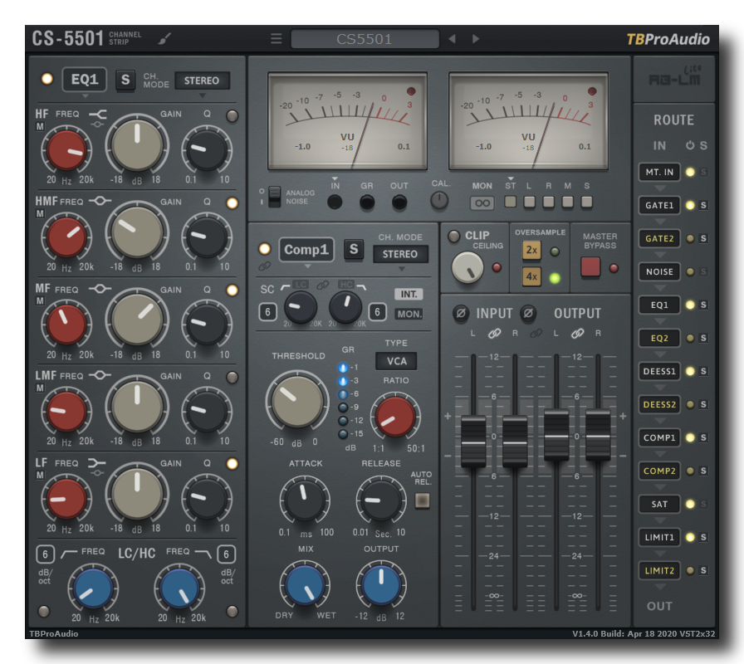The height and width of the screenshot is (664, 744).
Task: Toggle output L/R link chain icon
Action: click(577, 334)
